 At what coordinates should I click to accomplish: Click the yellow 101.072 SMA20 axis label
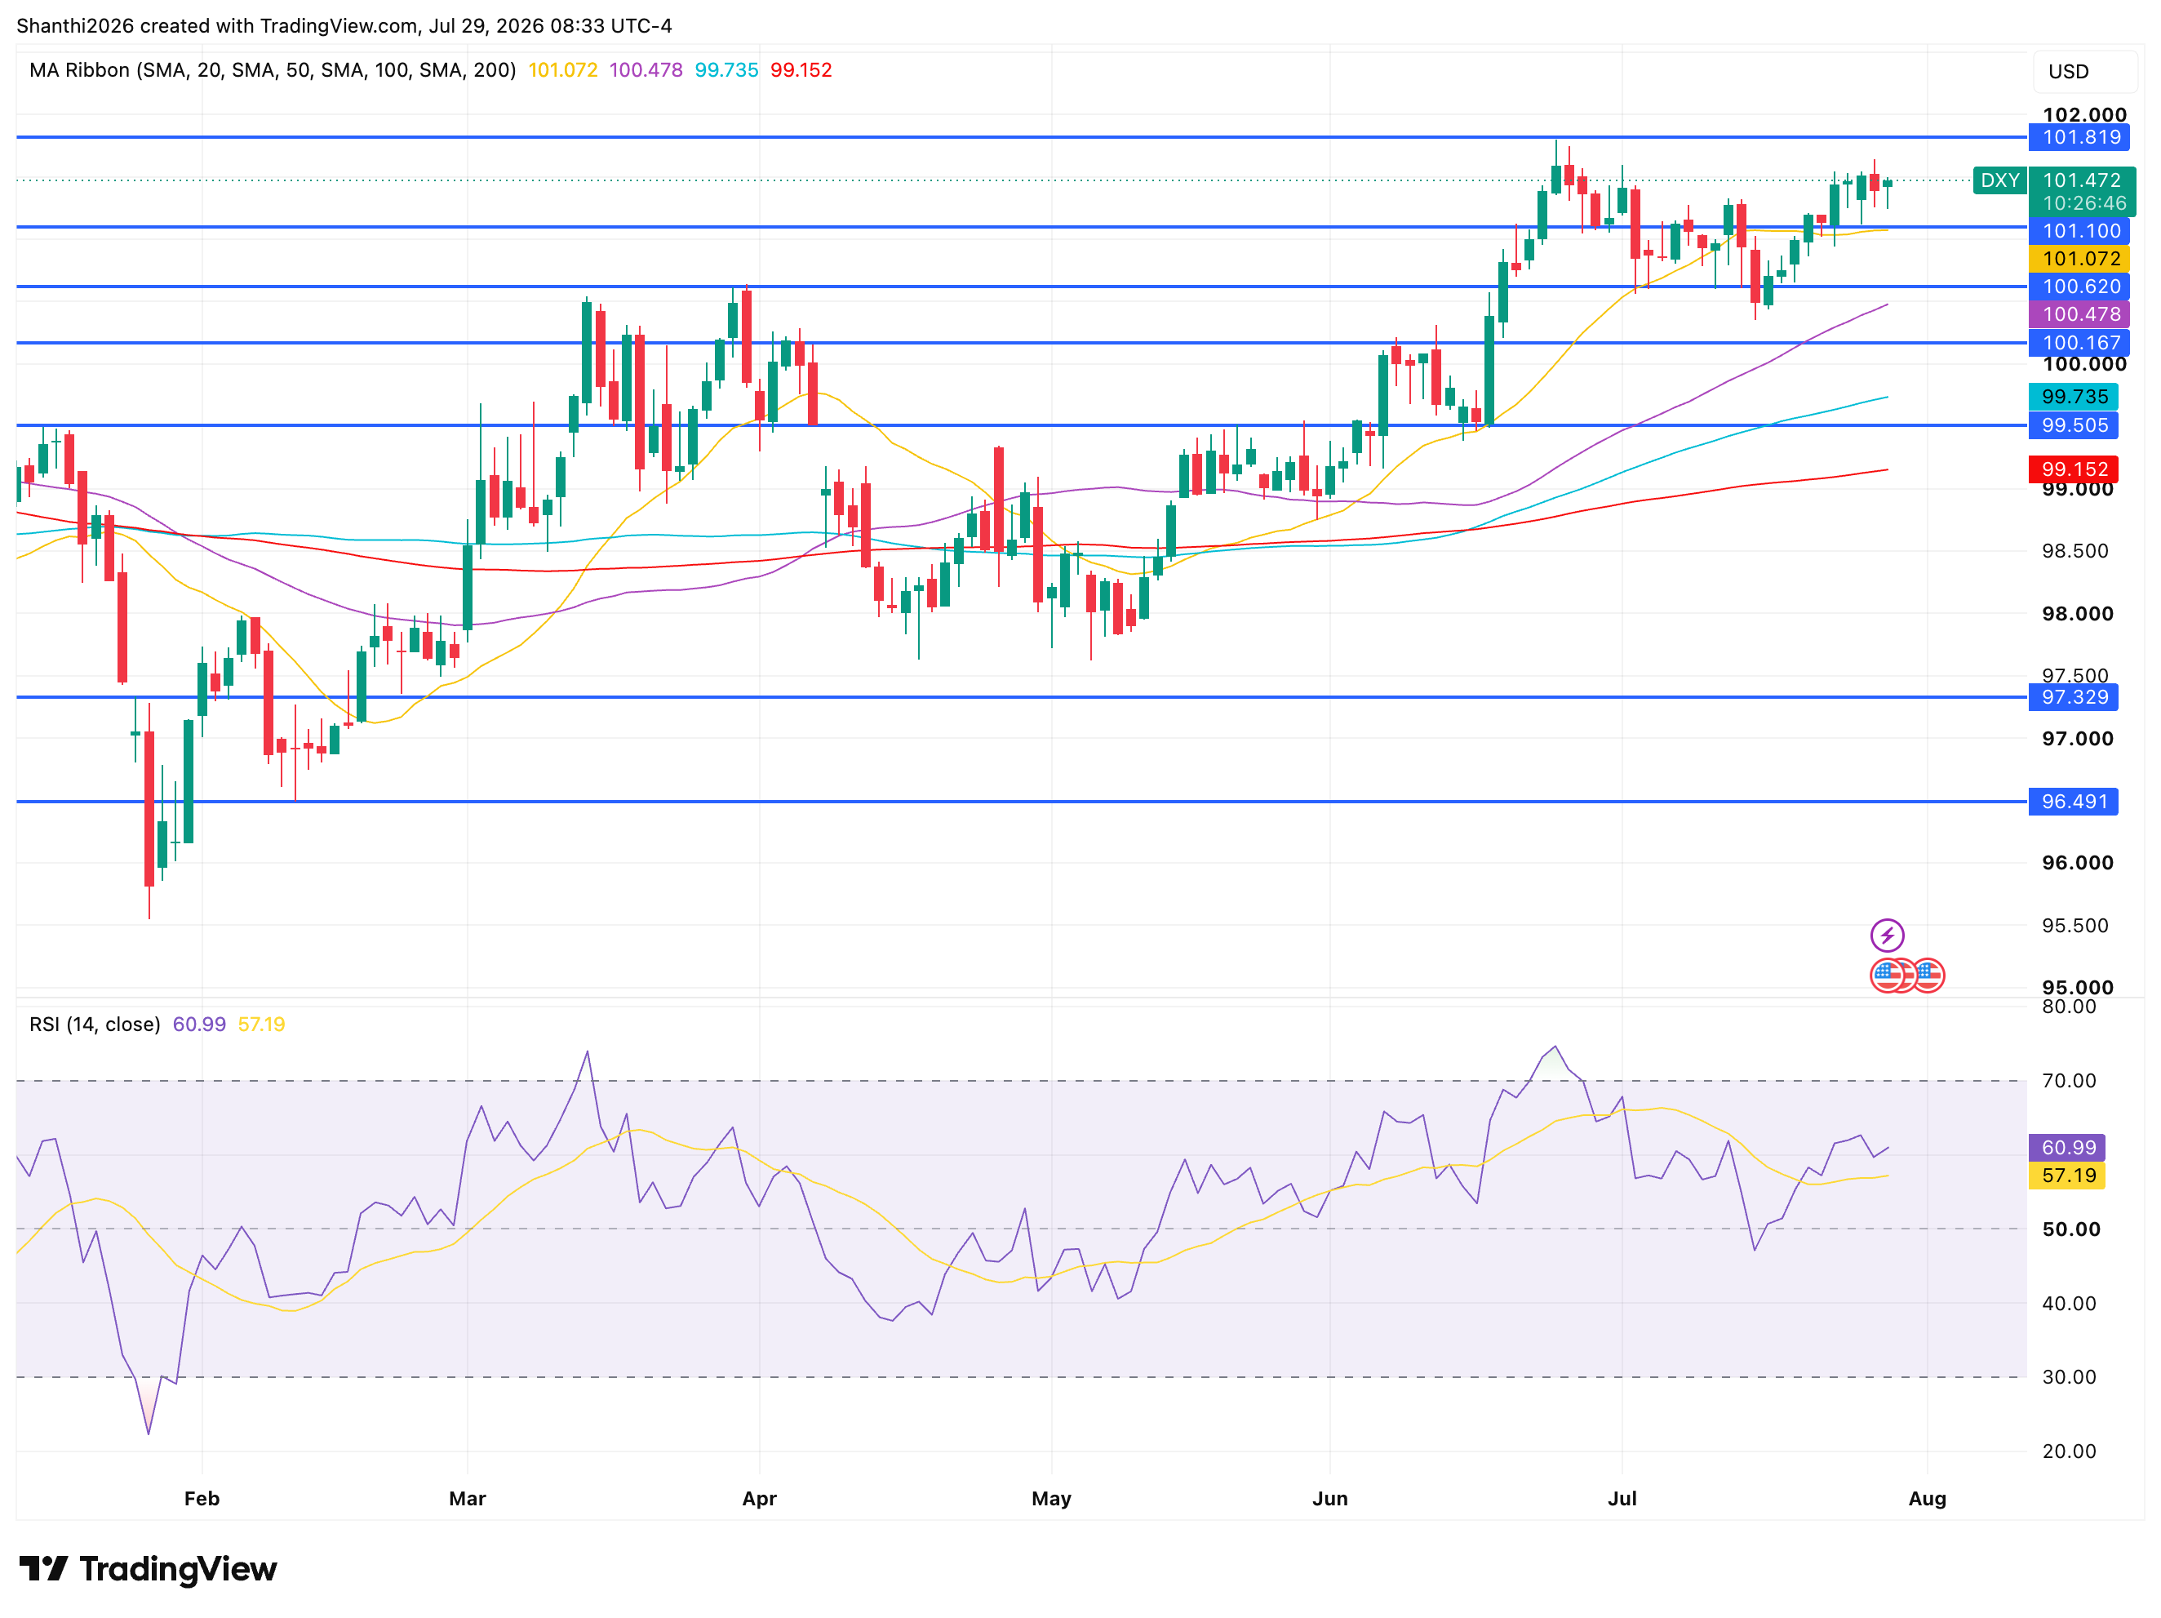pyautogui.click(x=2078, y=259)
